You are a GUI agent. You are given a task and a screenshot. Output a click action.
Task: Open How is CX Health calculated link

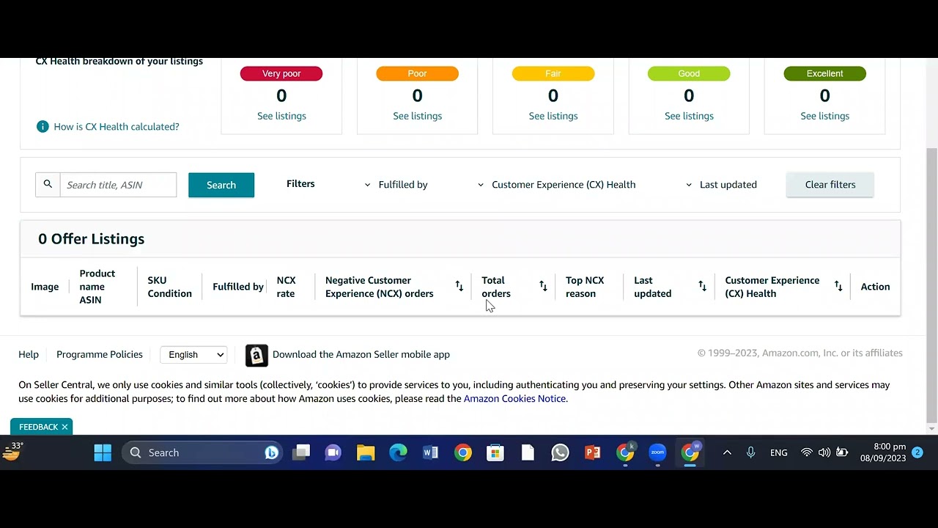117,127
